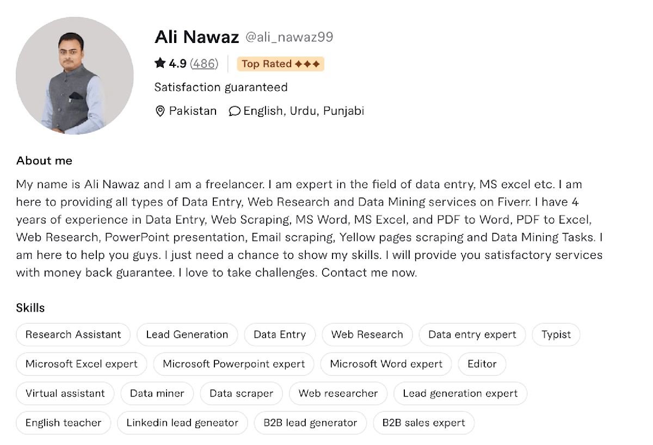Image resolution: width=653 pixels, height=445 pixels.
Task: Select the Research Assistant skill tag
Action: (73, 335)
